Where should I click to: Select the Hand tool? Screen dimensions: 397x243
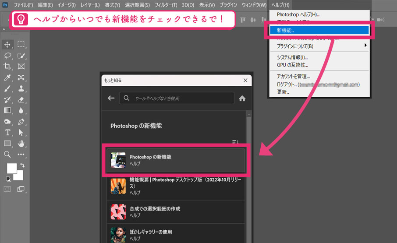[x=21, y=144]
